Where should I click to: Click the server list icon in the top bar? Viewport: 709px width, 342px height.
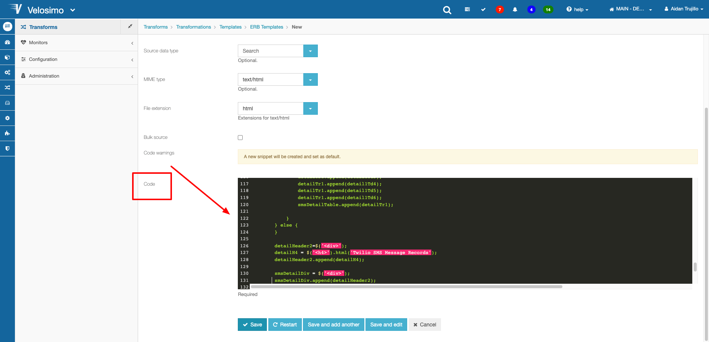467,10
